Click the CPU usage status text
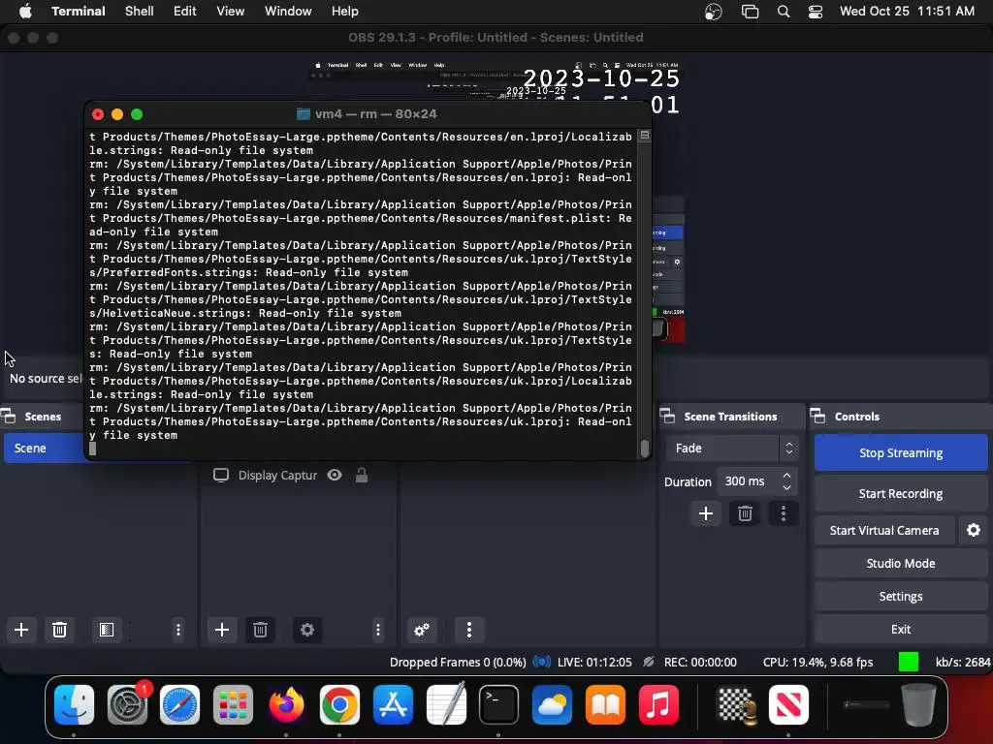This screenshot has width=993, height=744. pyautogui.click(x=817, y=662)
